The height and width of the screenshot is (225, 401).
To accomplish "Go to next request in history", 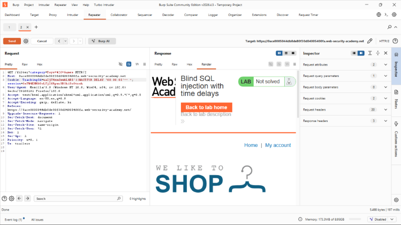I will [x=74, y=41].
